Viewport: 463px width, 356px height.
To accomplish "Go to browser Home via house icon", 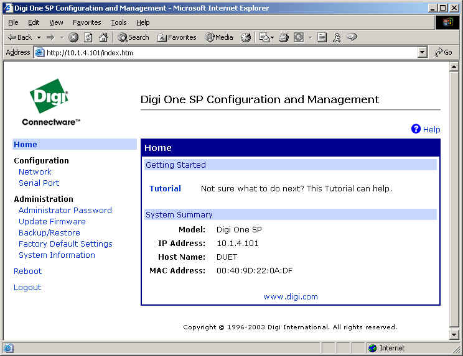I will [103, 37].
